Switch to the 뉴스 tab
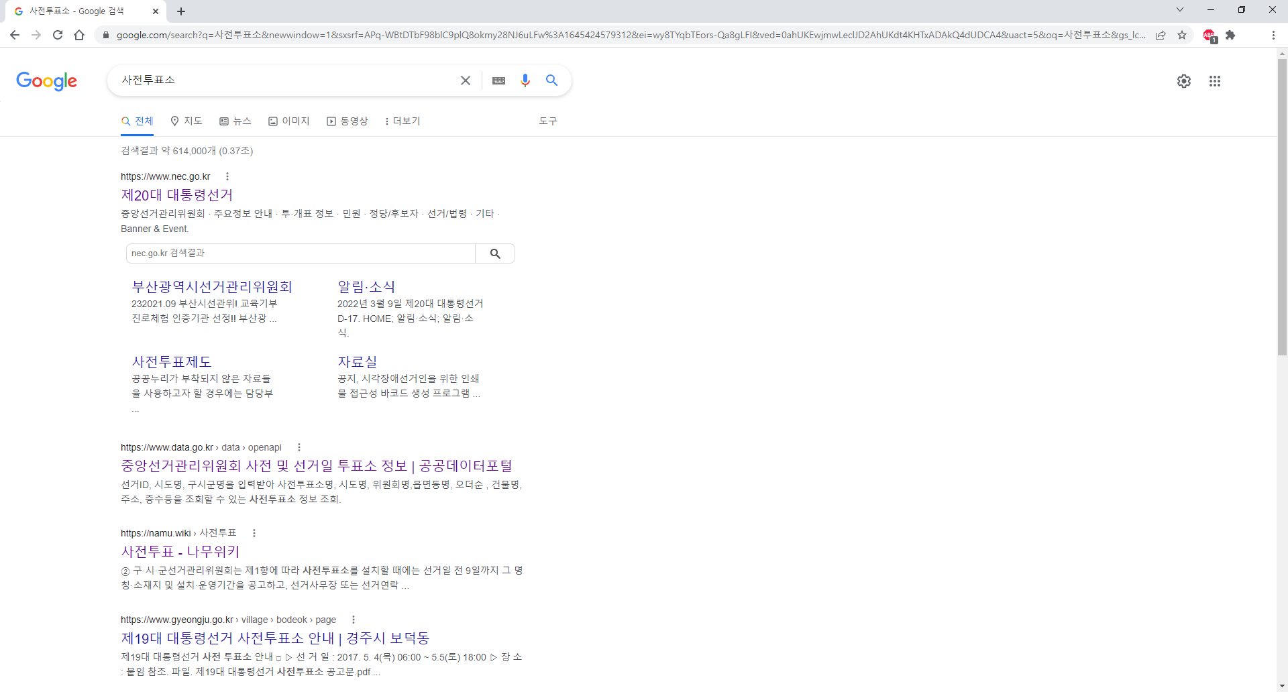 point(235,121)
